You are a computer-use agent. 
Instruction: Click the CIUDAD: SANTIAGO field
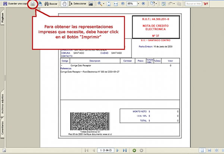pyautogui.click(x=111, y=53)
